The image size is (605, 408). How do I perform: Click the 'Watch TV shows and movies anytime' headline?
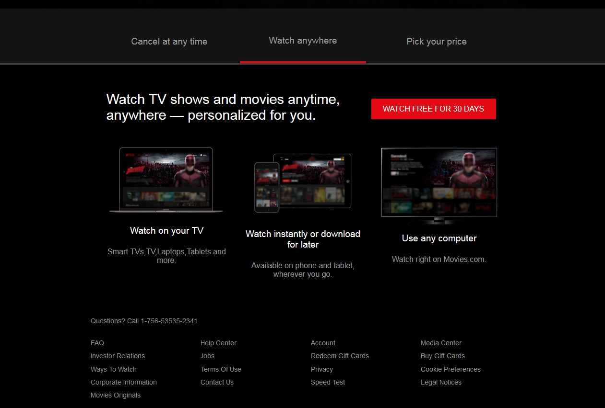[x=223, y=107]
